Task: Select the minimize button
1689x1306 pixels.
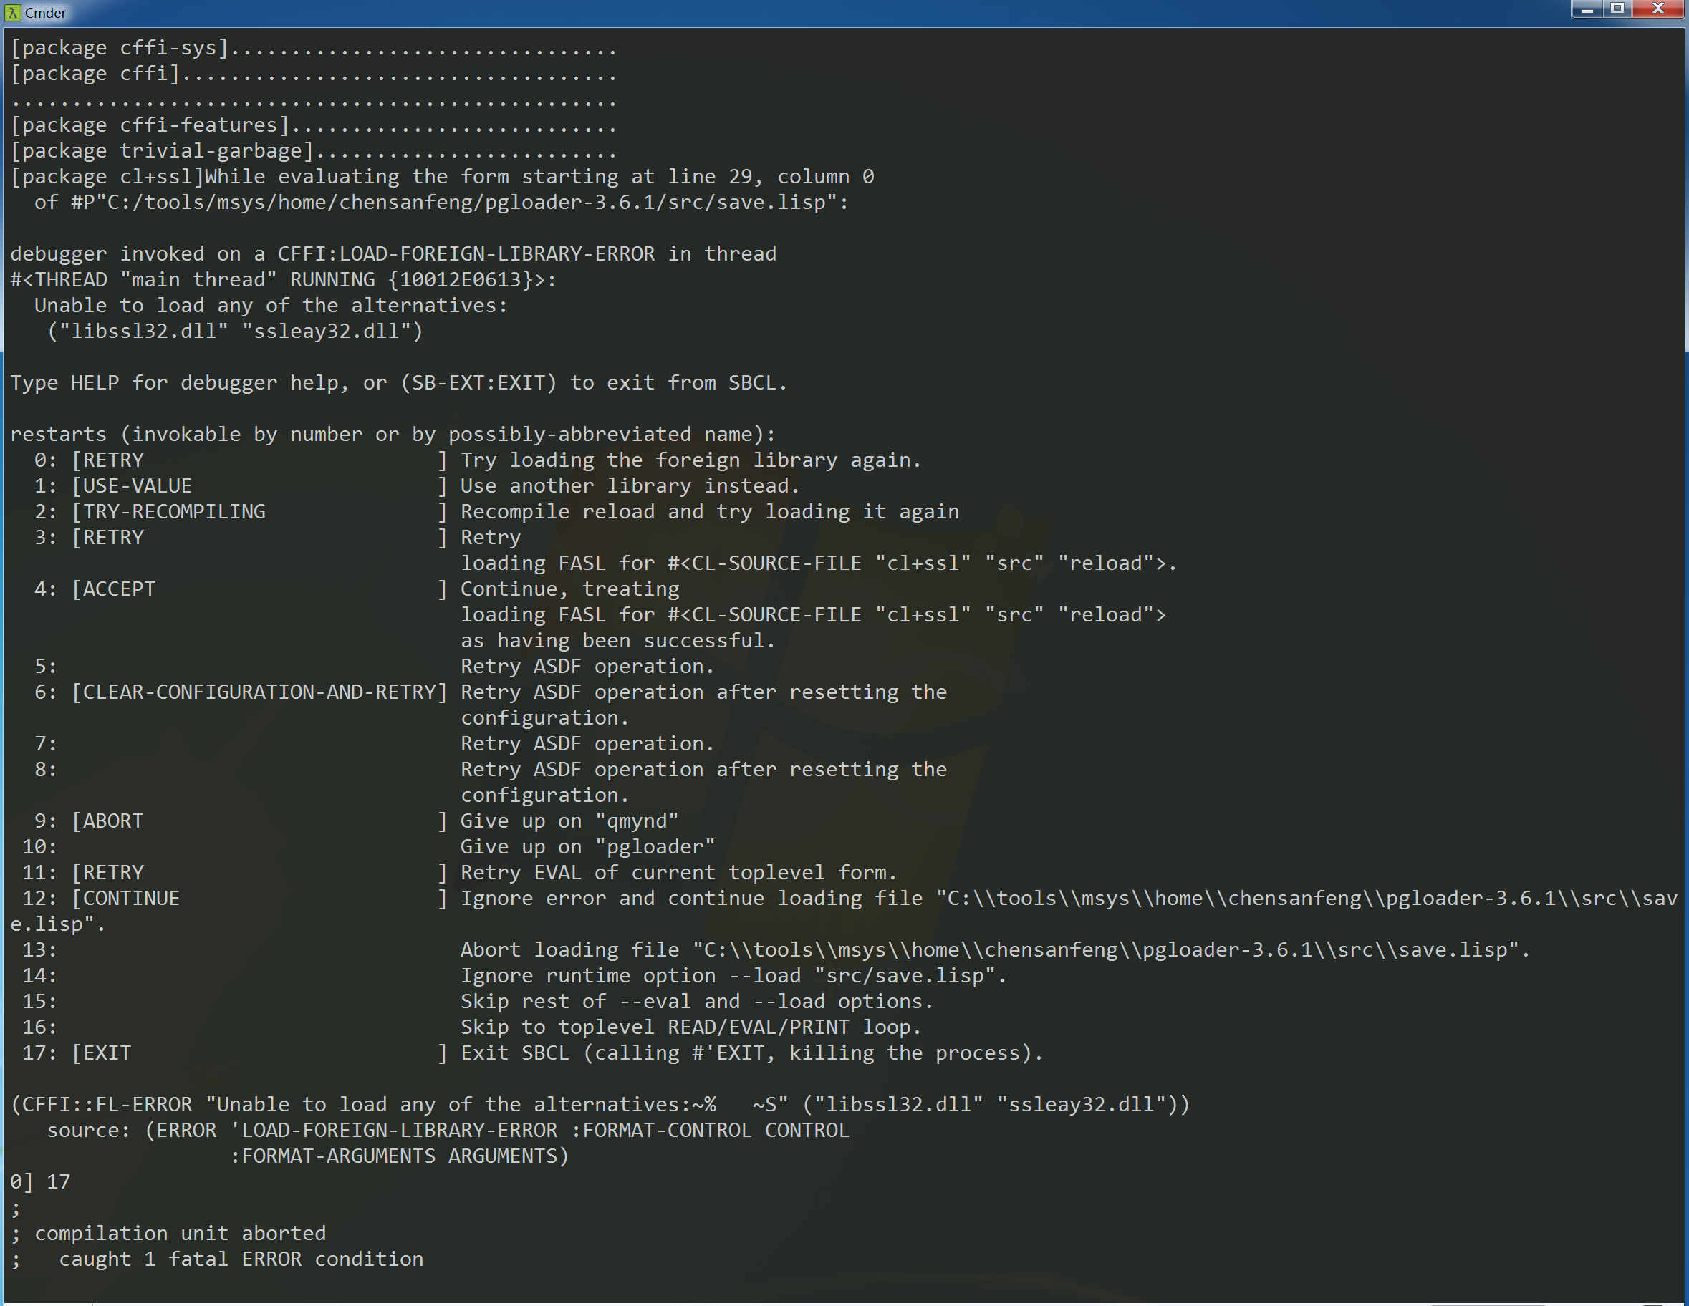Action: pyautogui.click(x=1588, y=9)
